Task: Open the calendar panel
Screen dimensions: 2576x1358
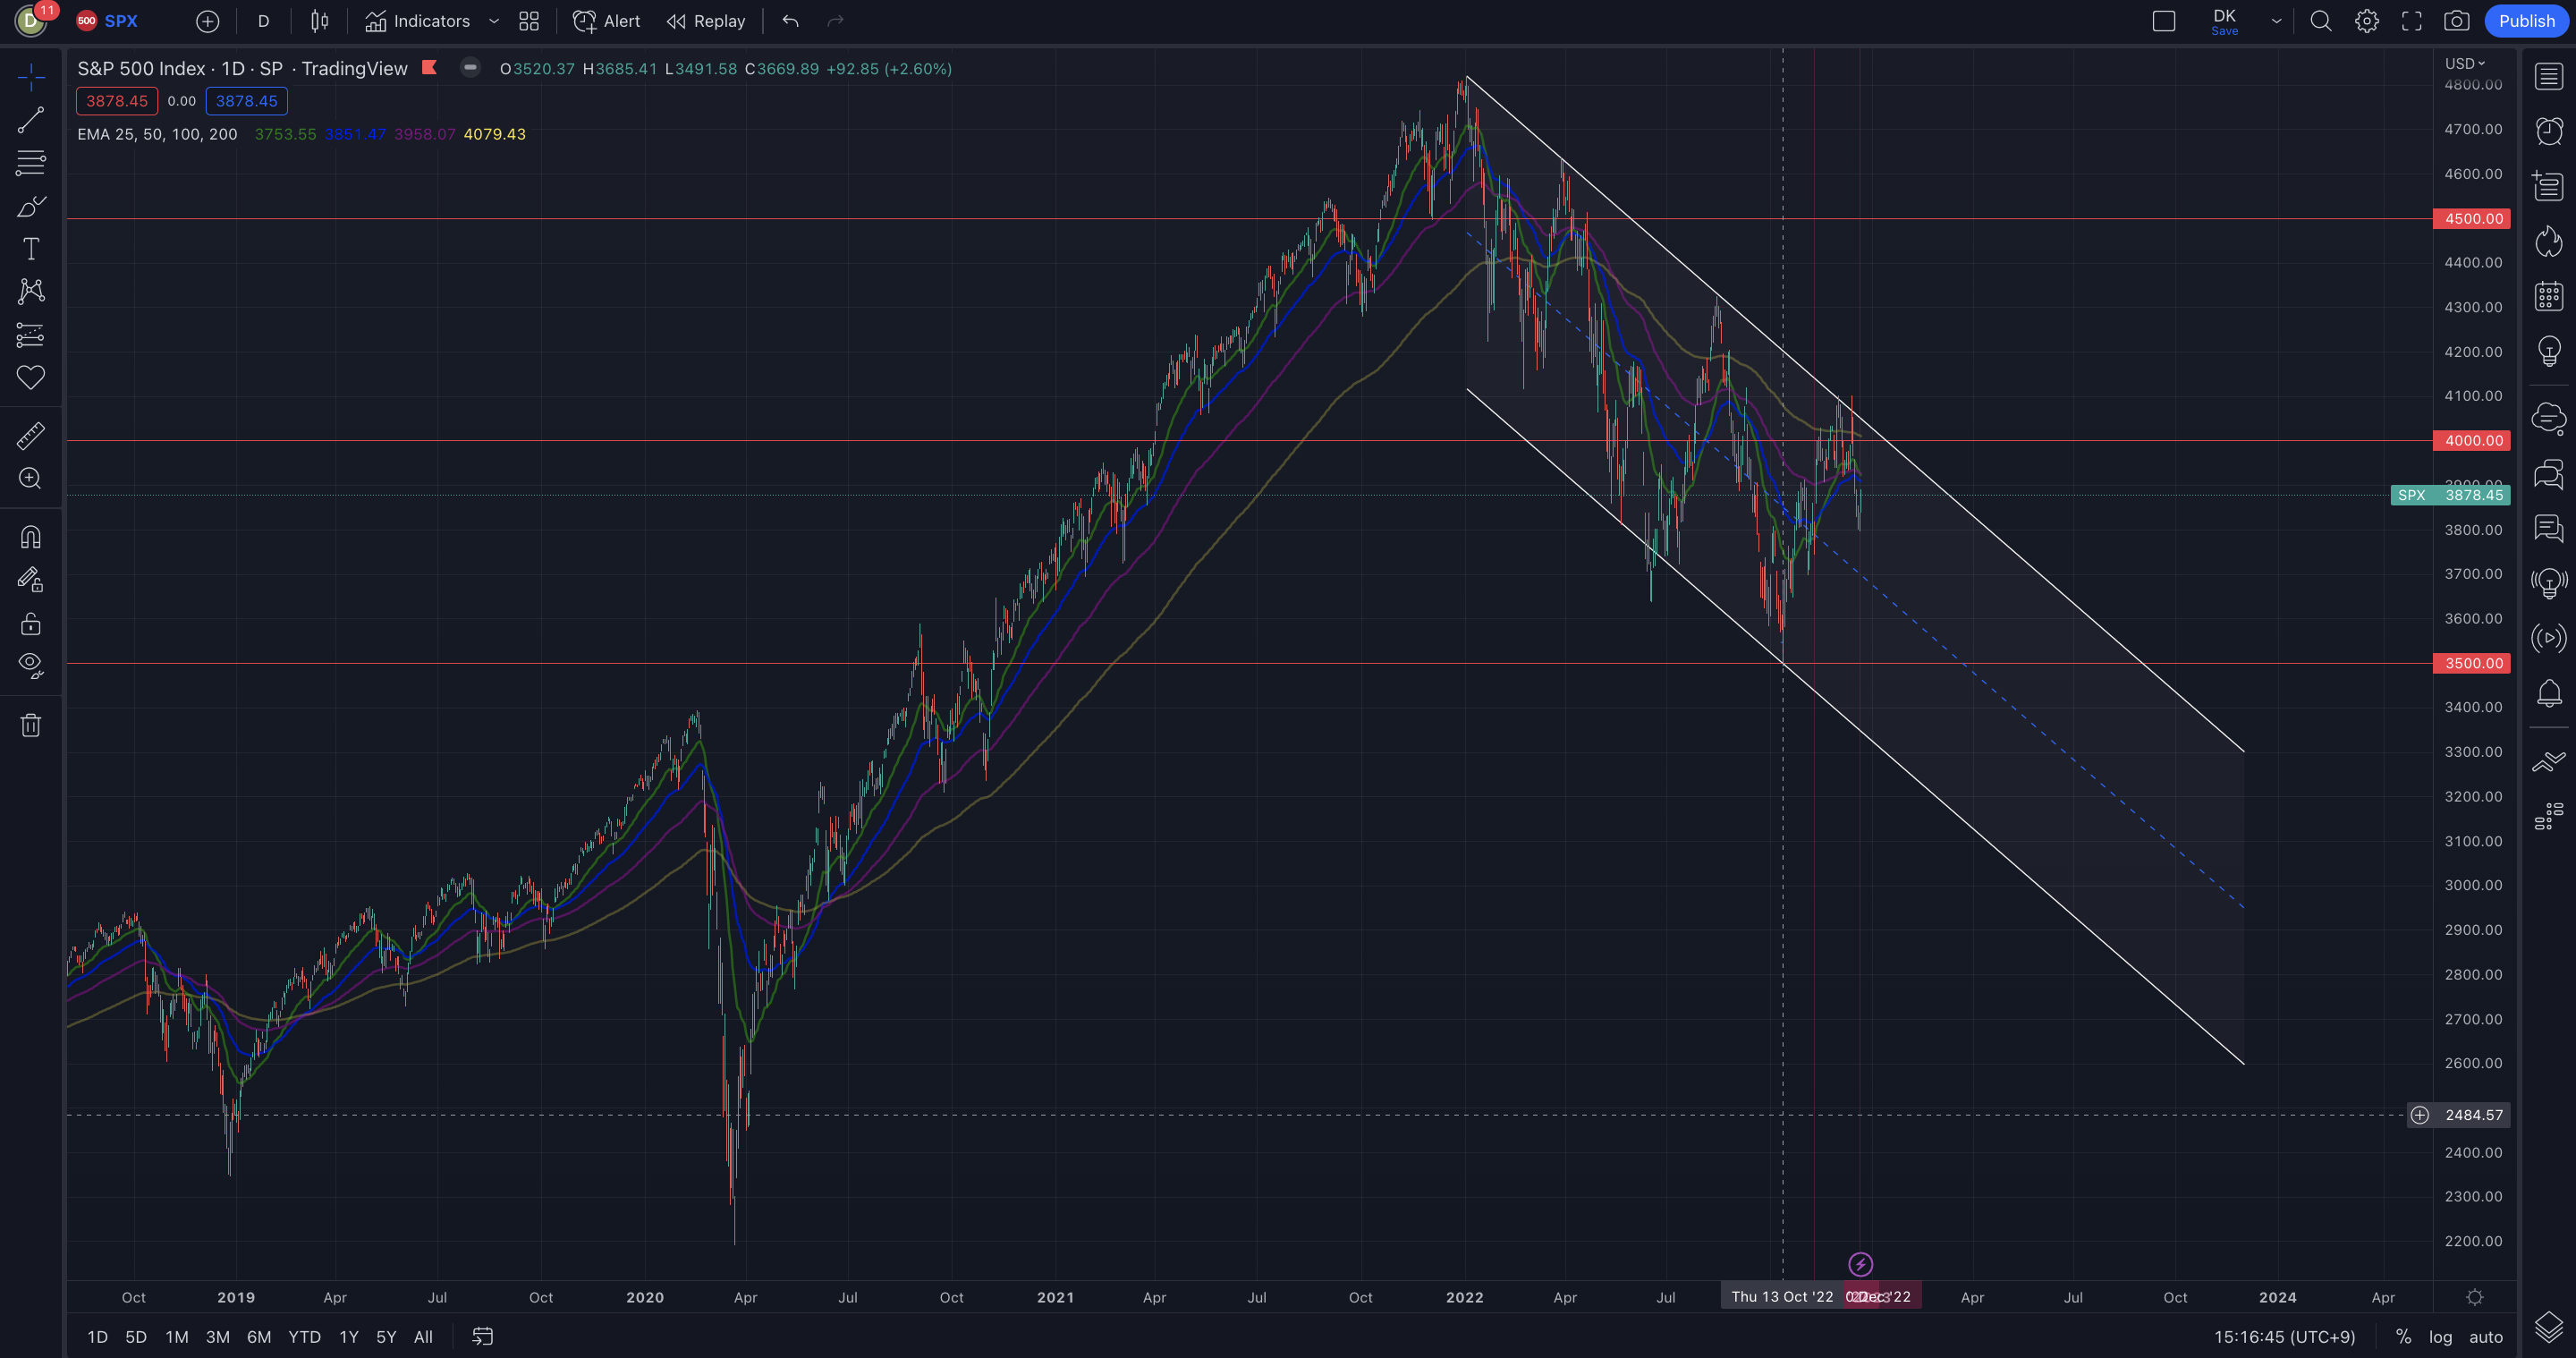Action: tap(2549, 296)
